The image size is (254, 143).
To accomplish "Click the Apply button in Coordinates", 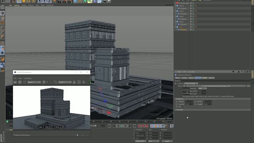I will pos(167,141).
